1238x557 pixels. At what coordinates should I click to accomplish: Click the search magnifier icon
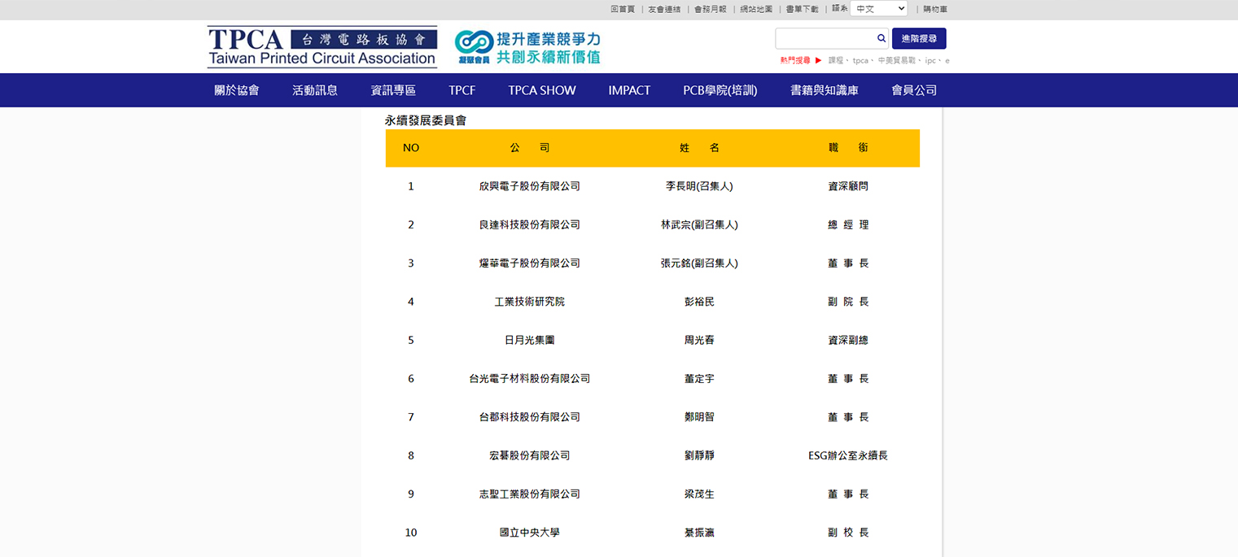tap(881, 38)
